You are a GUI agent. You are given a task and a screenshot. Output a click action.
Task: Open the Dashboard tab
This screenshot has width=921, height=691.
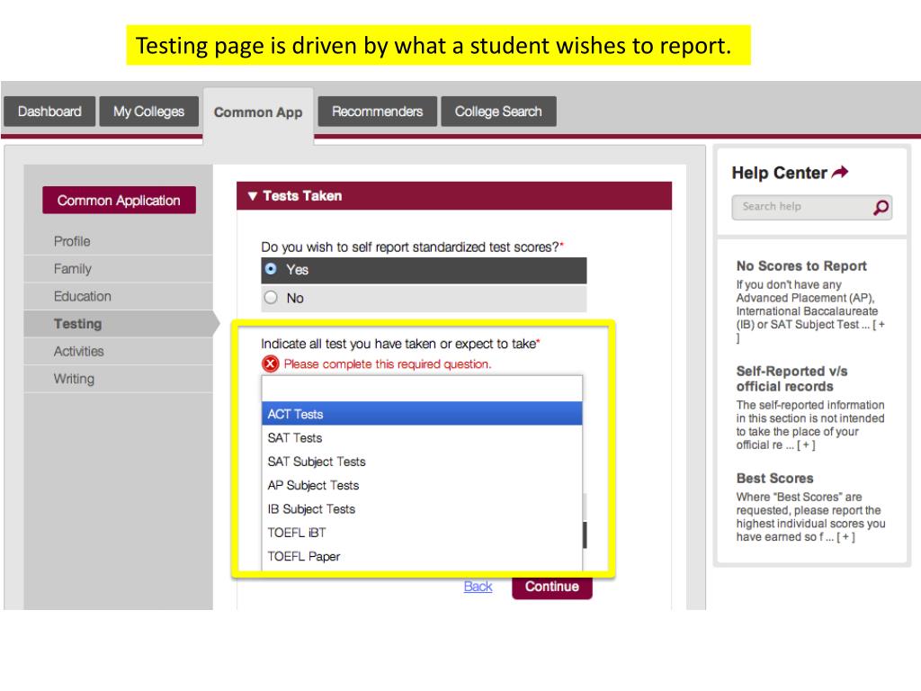click(x=49, y=111)
